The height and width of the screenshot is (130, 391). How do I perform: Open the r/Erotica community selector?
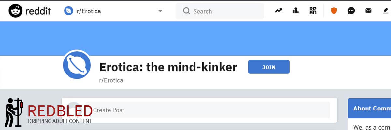coord(114,11)
